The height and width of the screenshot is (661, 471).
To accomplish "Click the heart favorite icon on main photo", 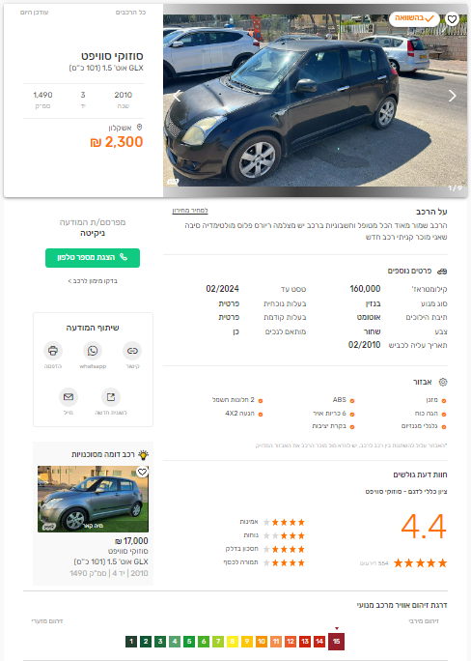I will coord(452,19).
